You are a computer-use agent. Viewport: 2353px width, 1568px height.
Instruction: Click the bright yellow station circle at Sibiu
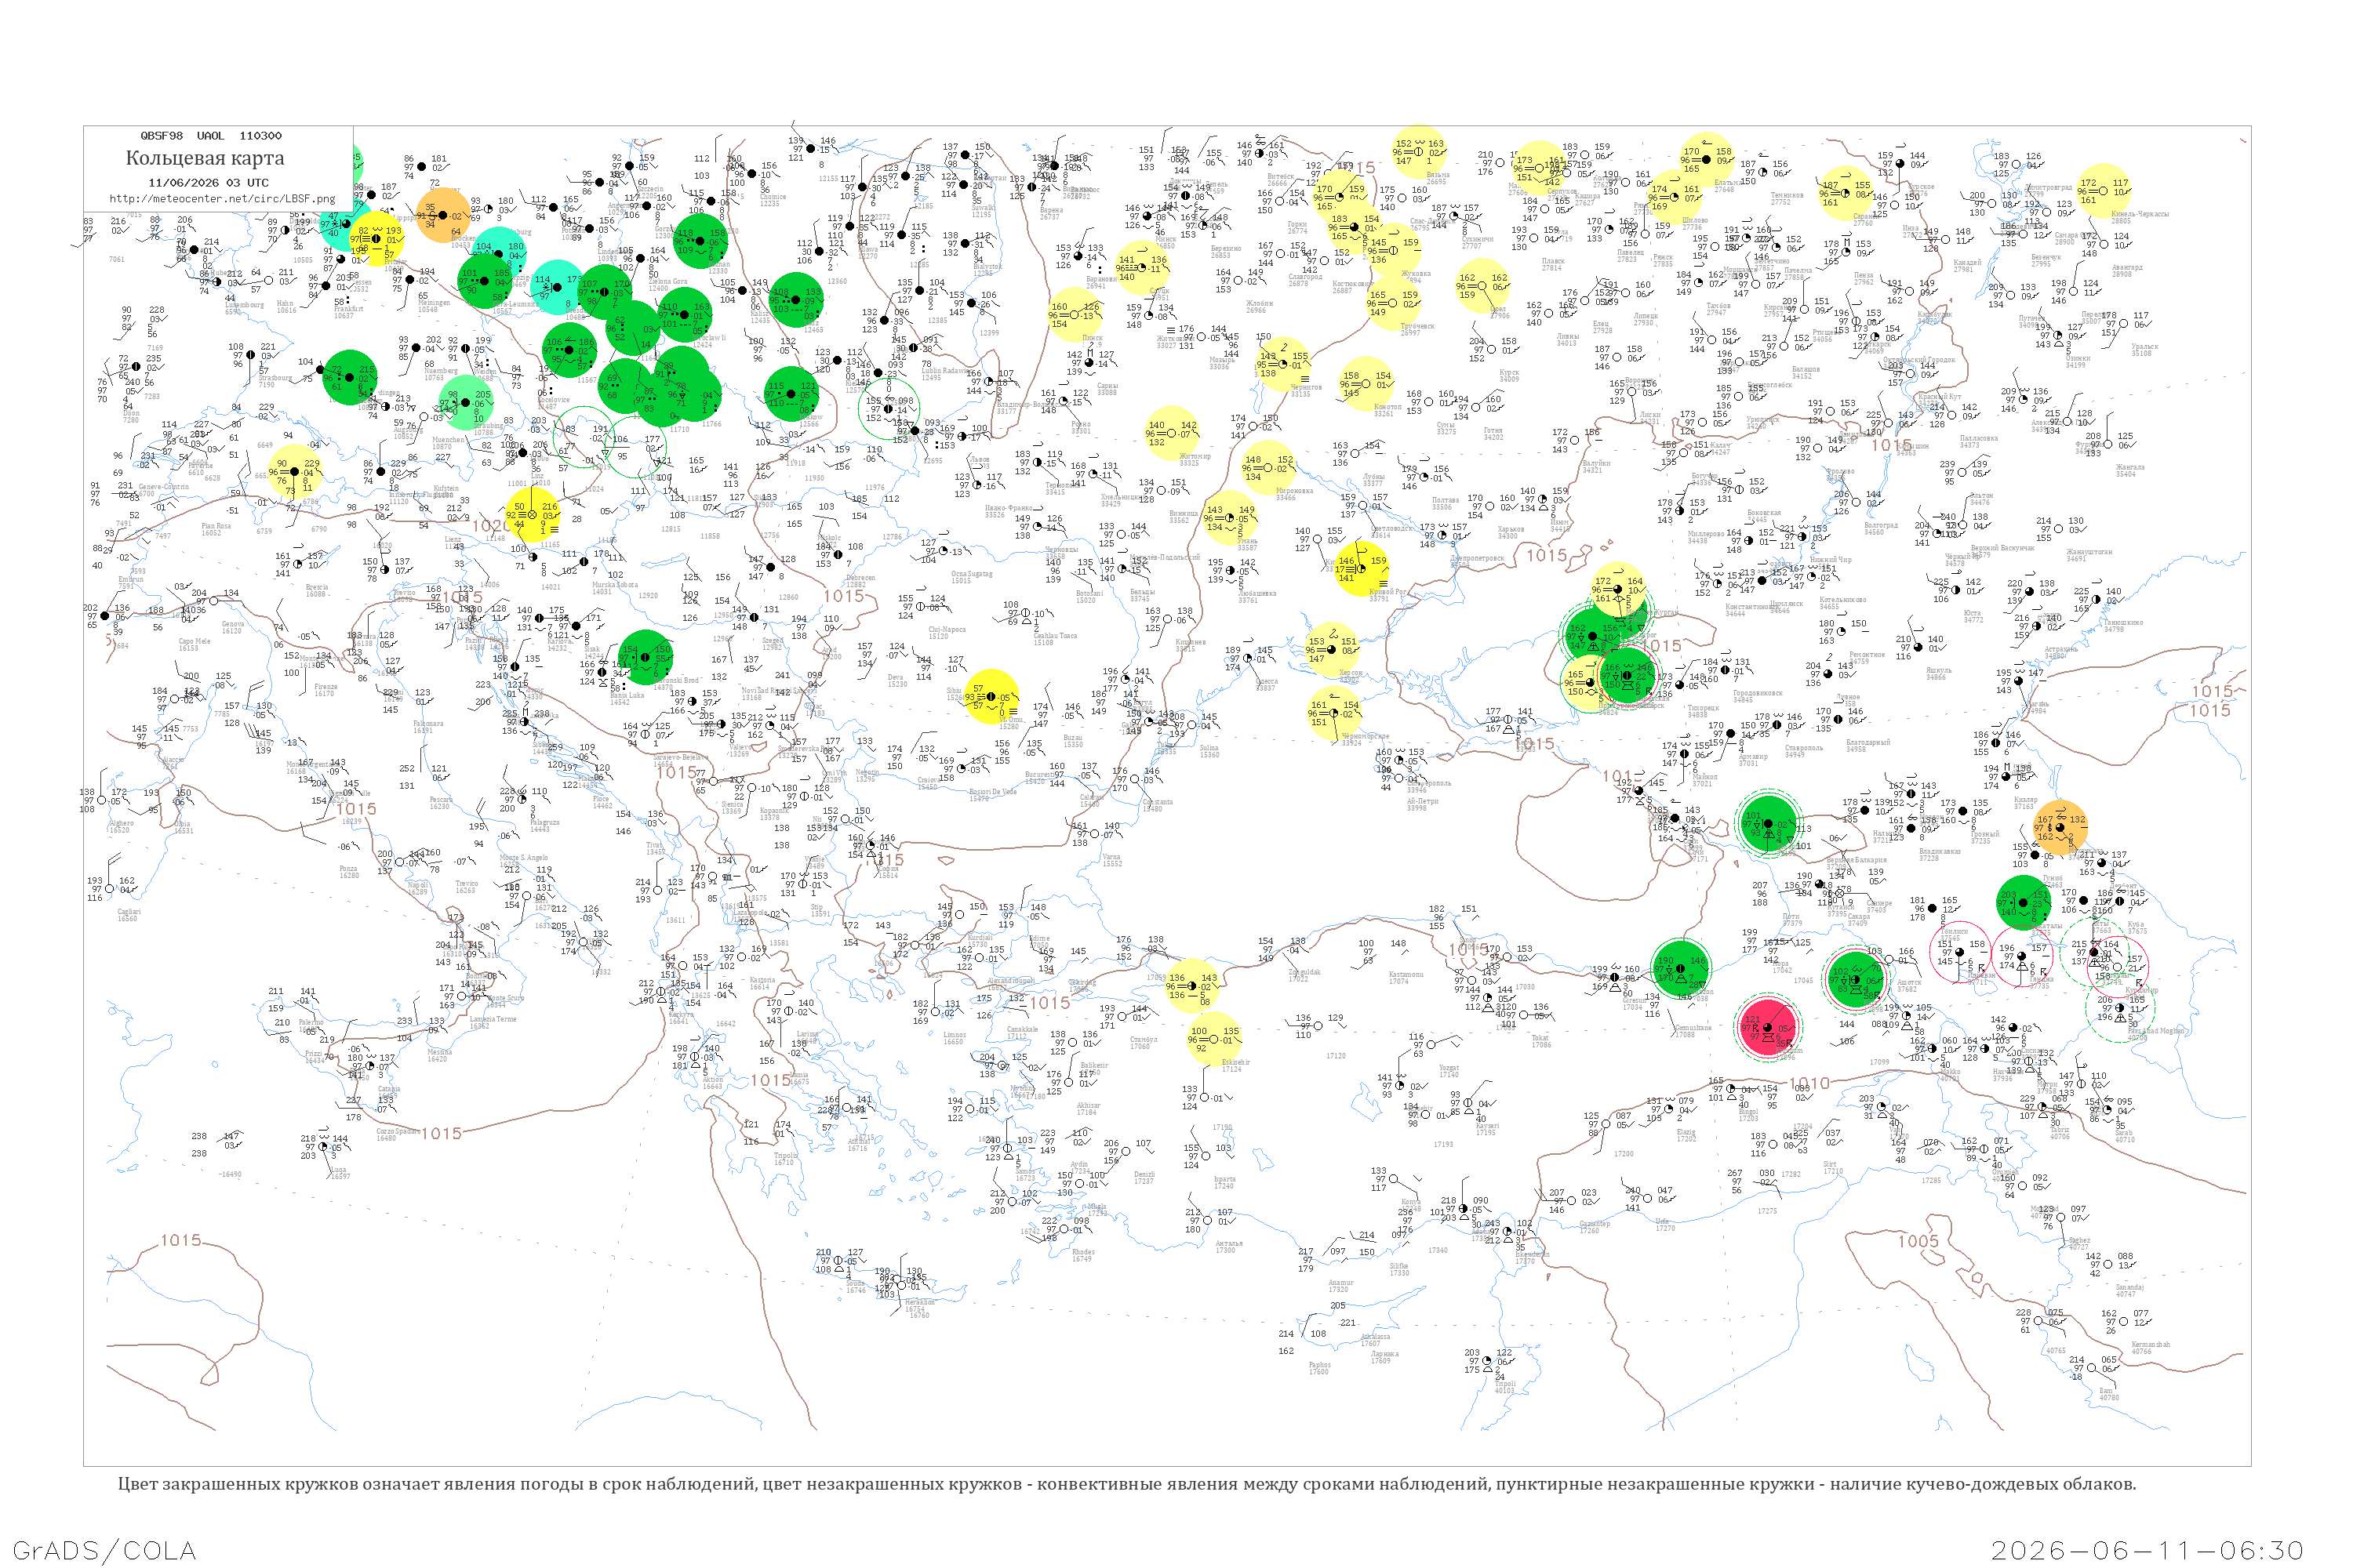(991, 697)
